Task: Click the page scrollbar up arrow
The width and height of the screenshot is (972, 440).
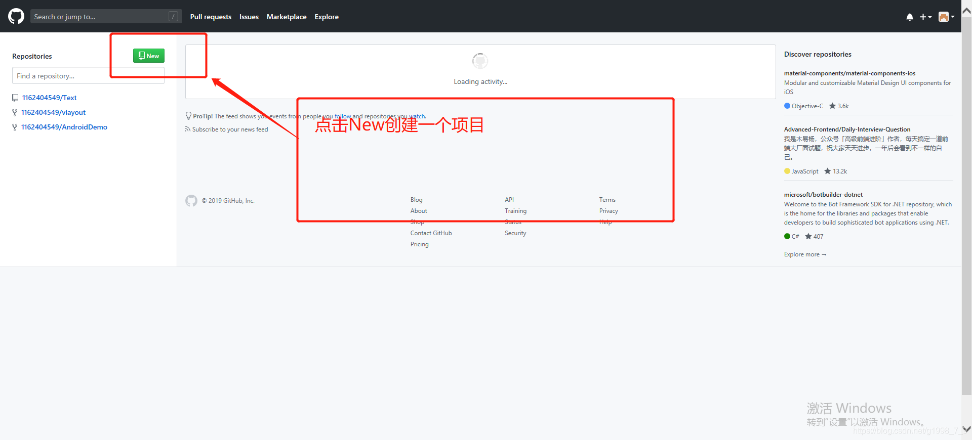Action: pyautogui.click(x=966, y=11)
